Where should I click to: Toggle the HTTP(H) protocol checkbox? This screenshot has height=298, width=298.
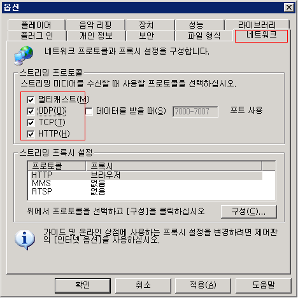(31, 134)
